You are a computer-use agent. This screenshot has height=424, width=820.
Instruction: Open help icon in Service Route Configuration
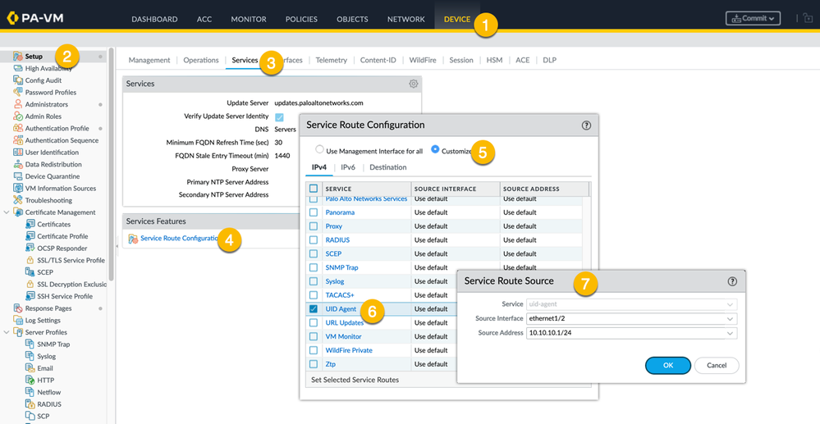[x=586, y=125]
